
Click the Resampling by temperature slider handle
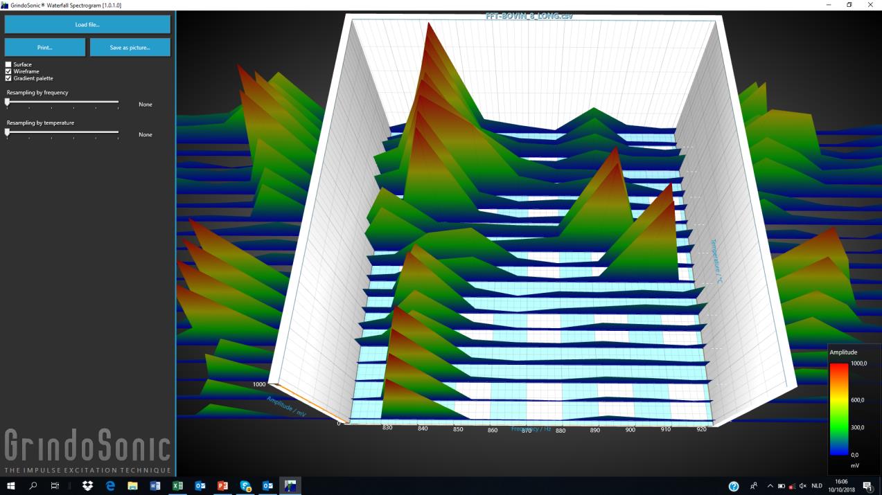point(8,133)
